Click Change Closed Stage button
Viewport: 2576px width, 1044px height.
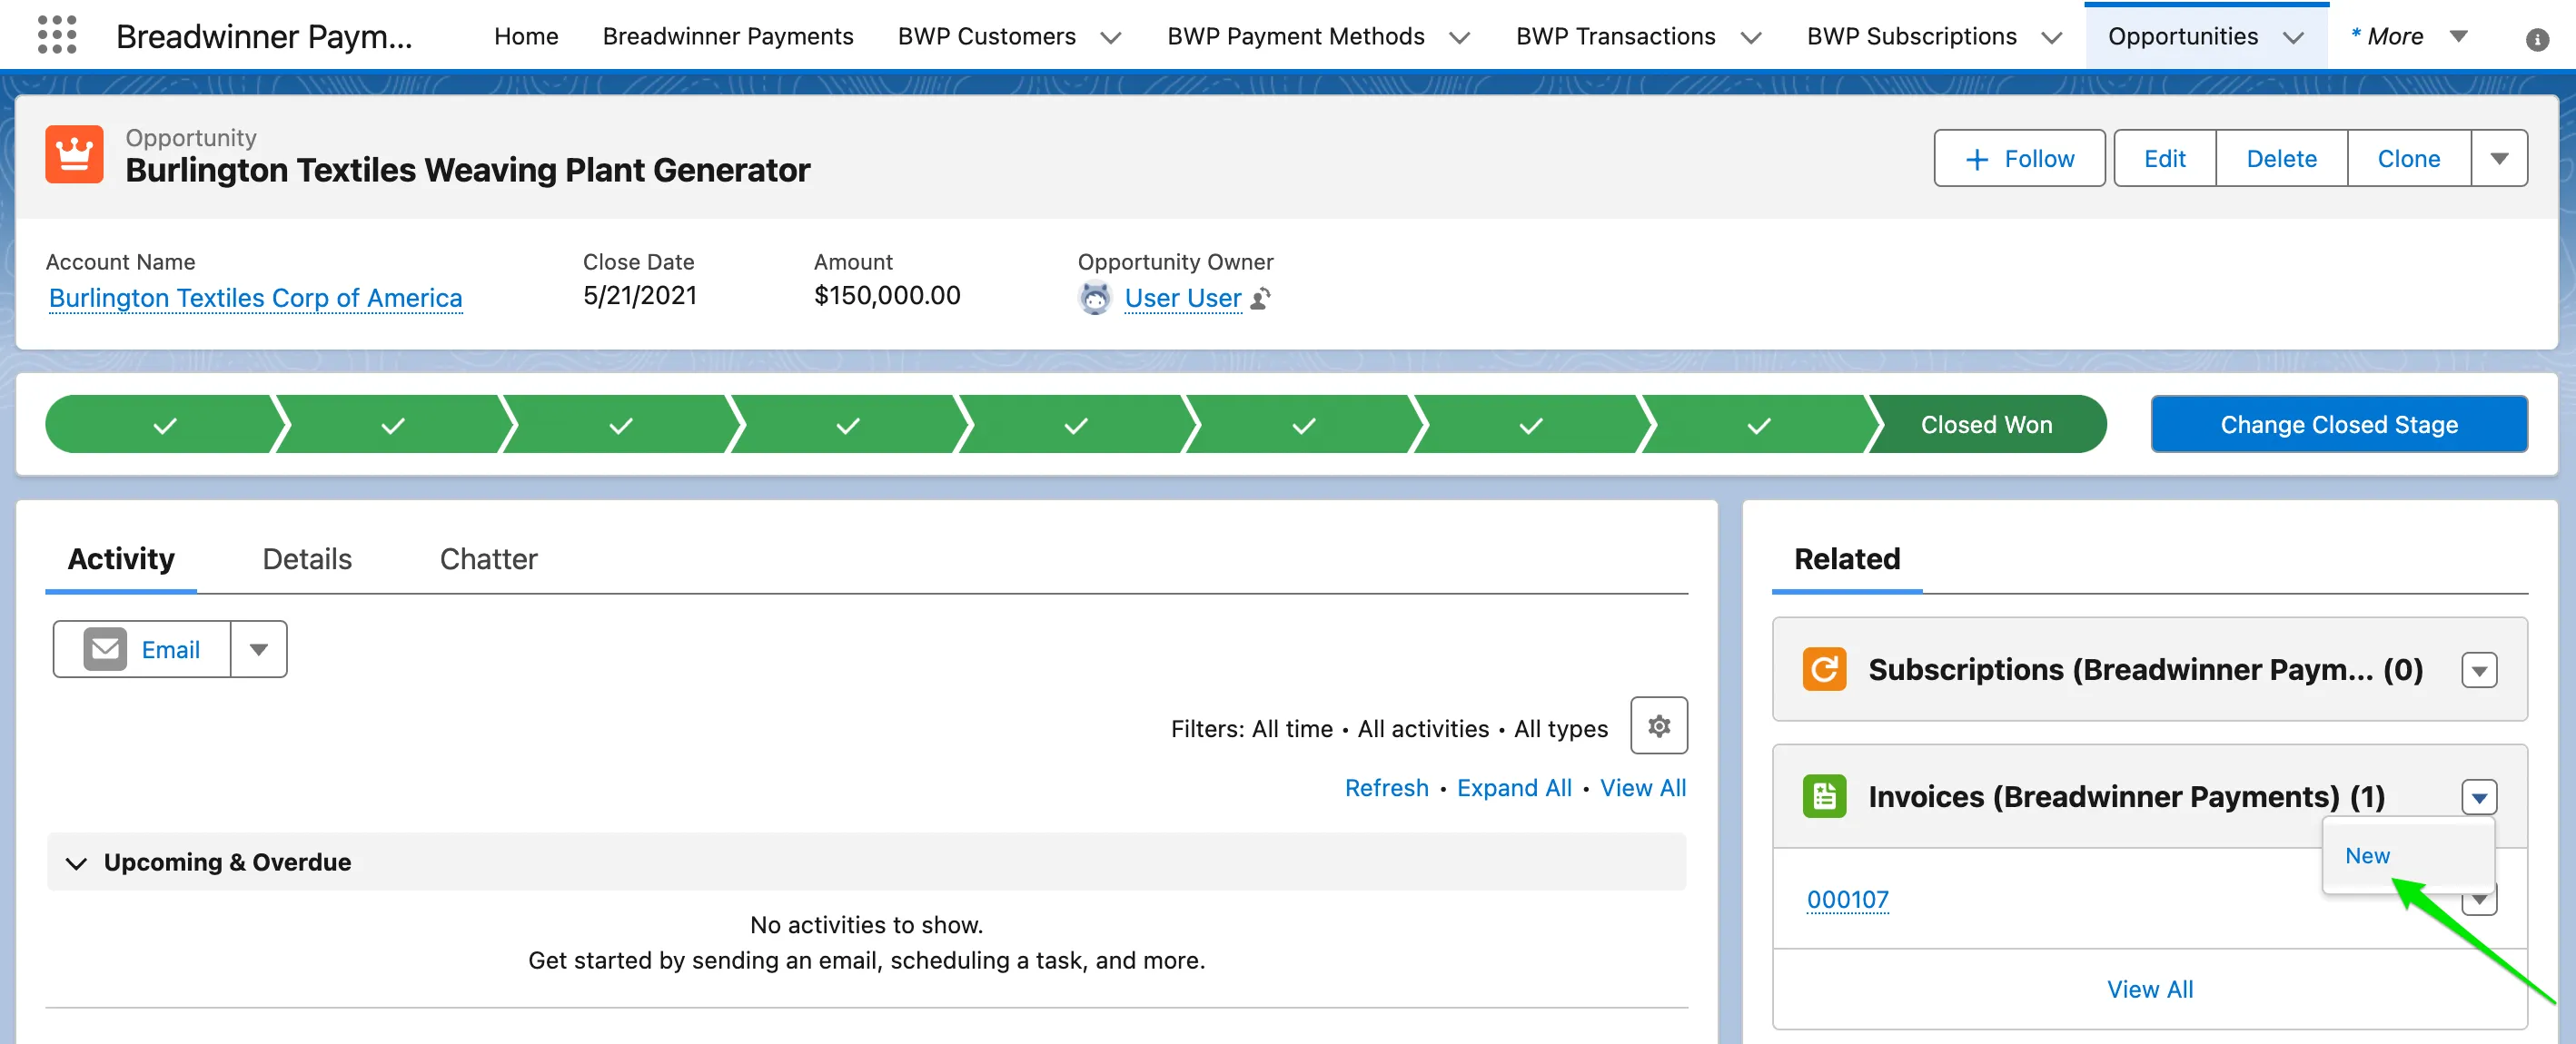click(2338, 424)
